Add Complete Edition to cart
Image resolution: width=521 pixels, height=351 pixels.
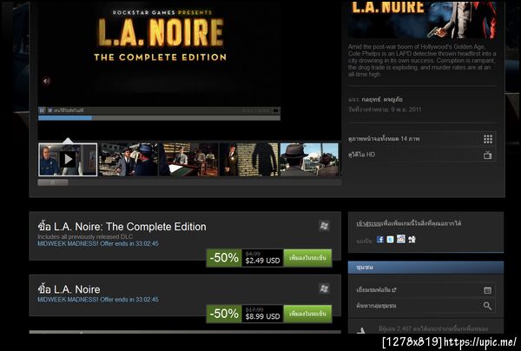pyautogui.click(x=307, y=258)
